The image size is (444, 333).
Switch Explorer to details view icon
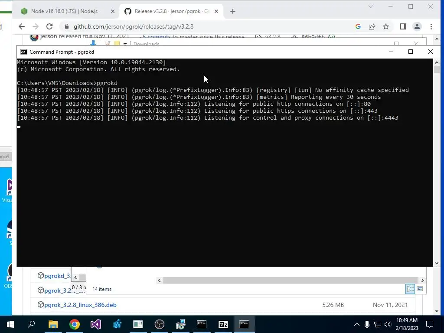tap(410, 289)
